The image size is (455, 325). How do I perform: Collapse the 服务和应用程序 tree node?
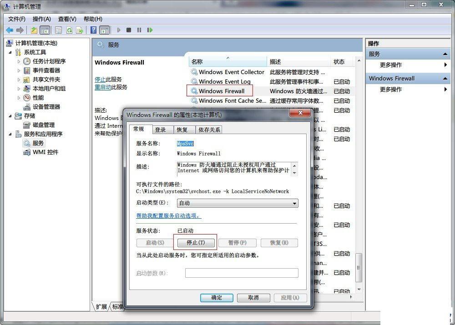(x=10, y=134)
